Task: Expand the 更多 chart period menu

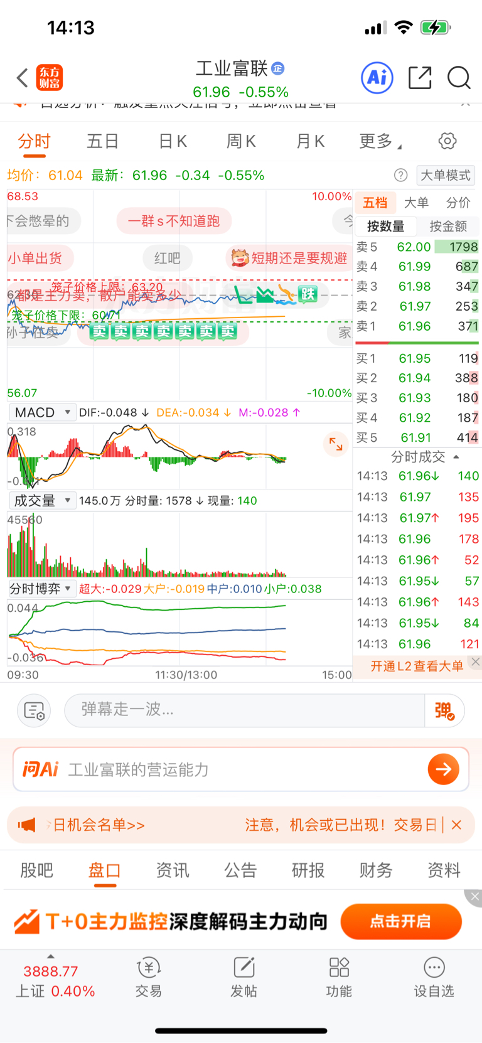Action: click(380, 142)
